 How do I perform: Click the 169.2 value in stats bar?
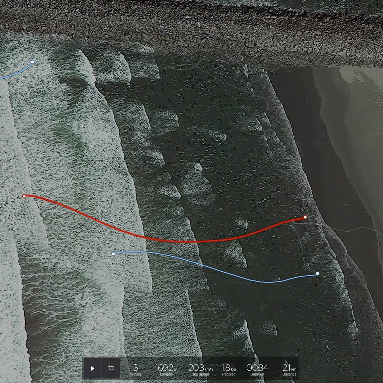point(164,367)
